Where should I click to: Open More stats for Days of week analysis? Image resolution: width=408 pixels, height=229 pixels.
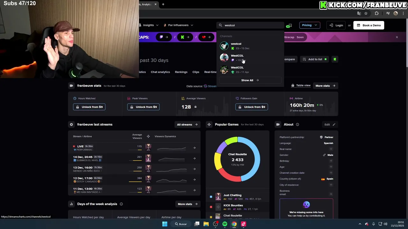pyautogui.click(x=188, y=204)
